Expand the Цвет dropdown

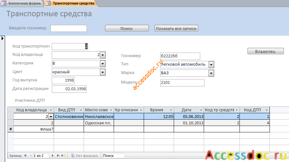[x=103, y=72]
